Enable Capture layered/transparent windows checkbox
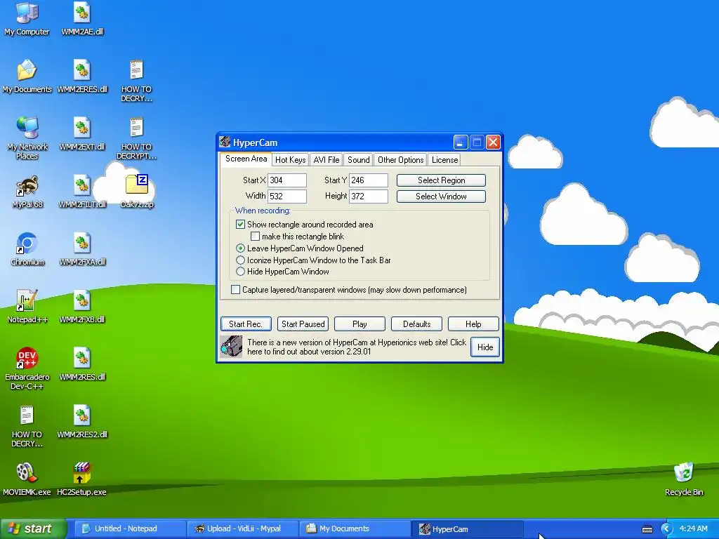This screenshot has width=719, height=539. click(235, 290)
